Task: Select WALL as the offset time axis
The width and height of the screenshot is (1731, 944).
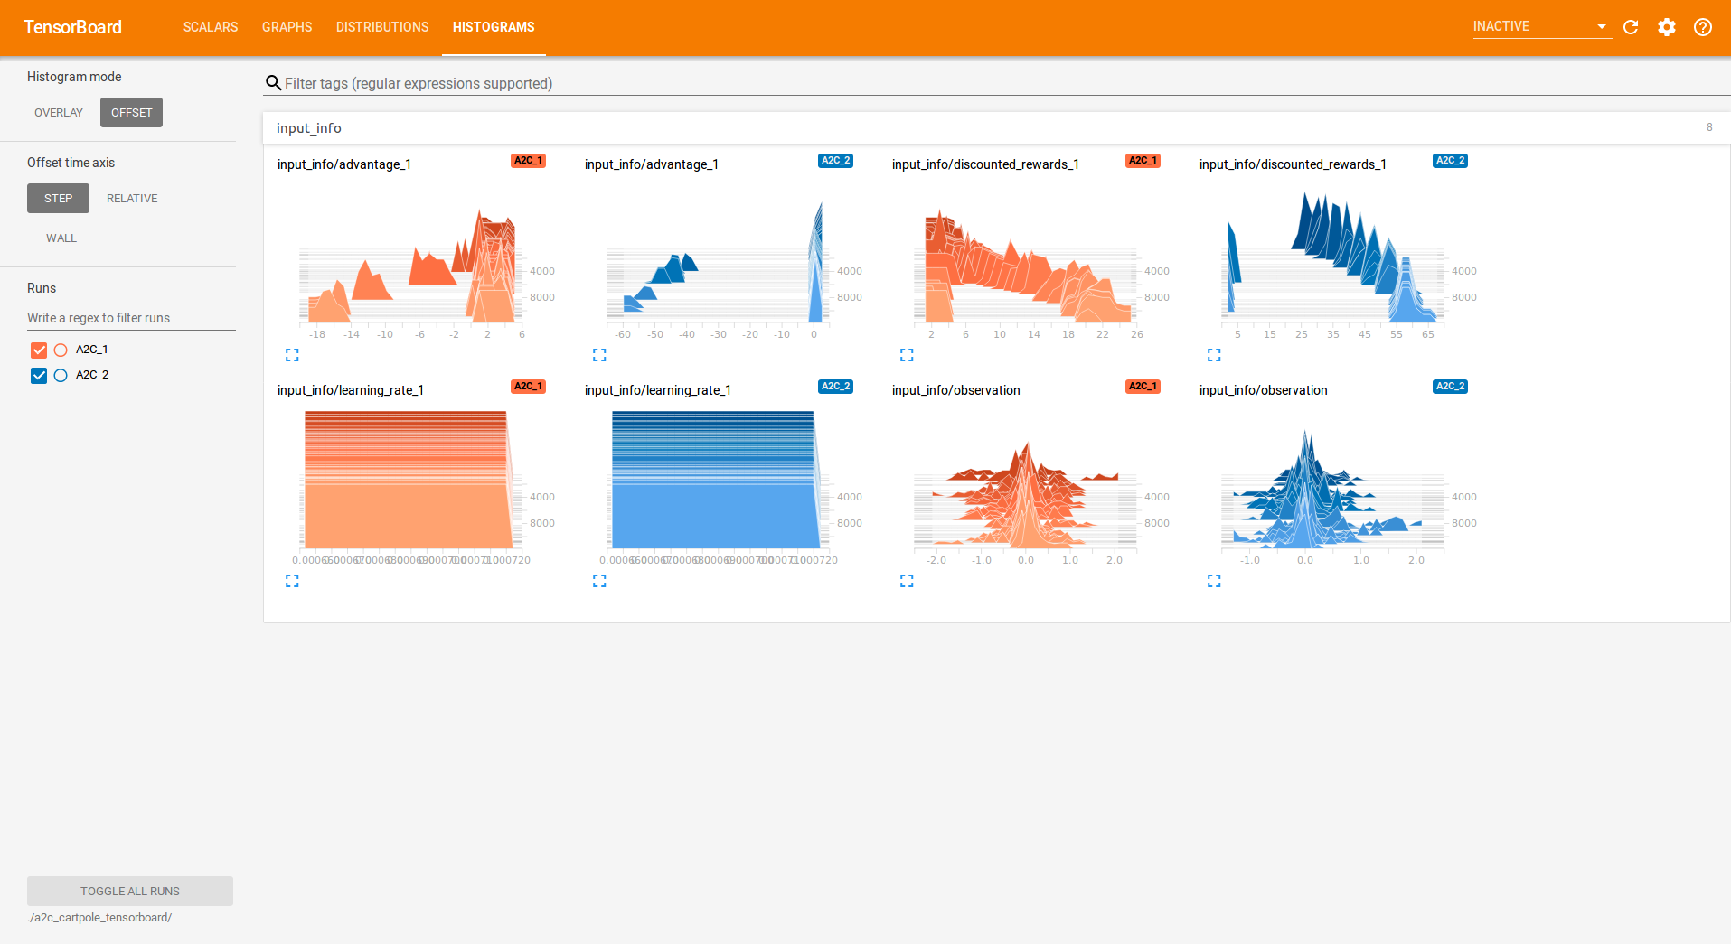Action: [x=61, y=238]
